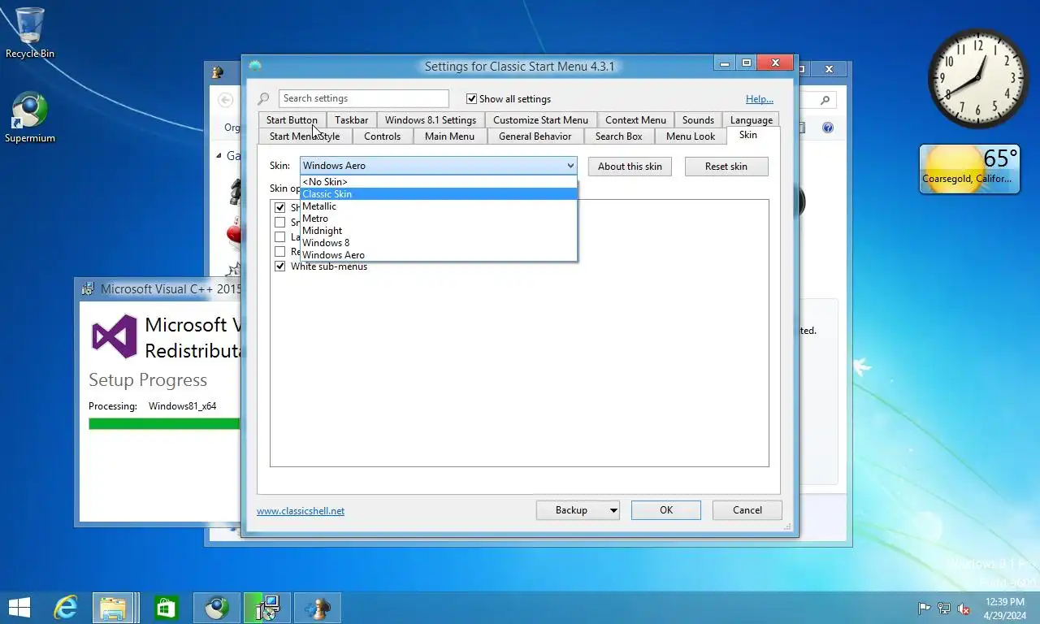Click the Cancel button
The width and height of the screenshot is (1040, 624).
coord(747,510)
